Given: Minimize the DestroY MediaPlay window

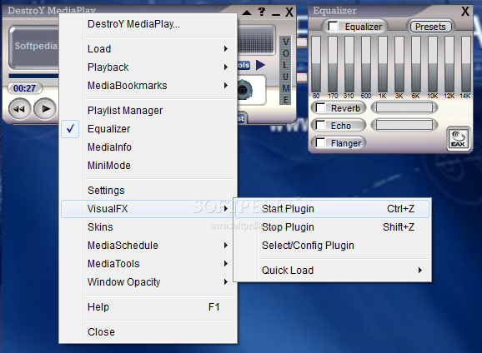Looking at the screenshot, I should 276,14.
